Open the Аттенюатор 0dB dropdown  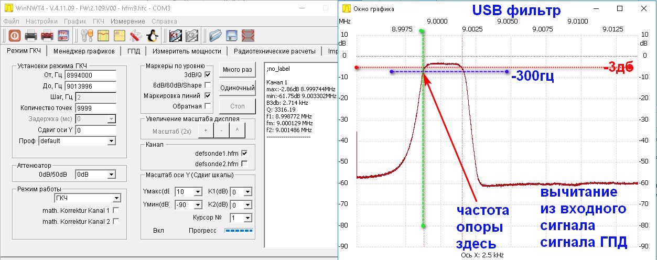click(111, 175)
